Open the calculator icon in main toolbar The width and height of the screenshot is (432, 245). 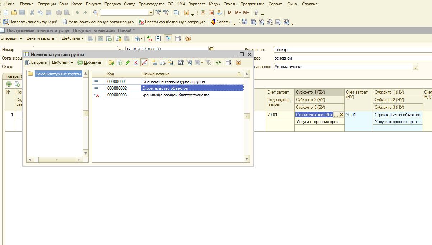click(203, 13)
